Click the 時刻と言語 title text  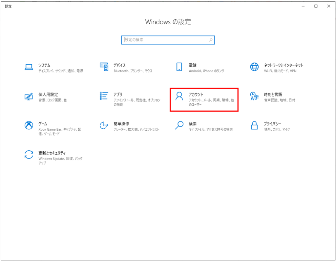pyautogui.click(x=273, y=95)
